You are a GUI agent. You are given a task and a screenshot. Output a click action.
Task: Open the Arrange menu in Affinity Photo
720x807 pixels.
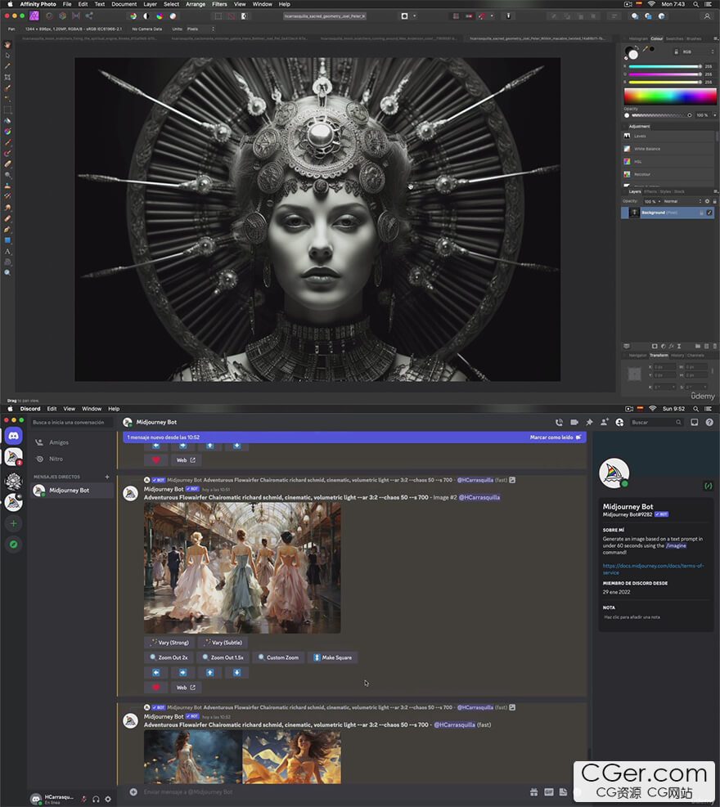click(x=196, y=4)
